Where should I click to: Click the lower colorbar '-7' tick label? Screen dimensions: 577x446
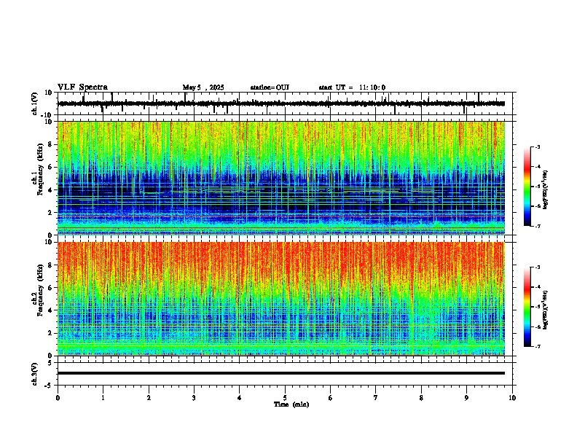pyautogui.click(x=538, y=346)
